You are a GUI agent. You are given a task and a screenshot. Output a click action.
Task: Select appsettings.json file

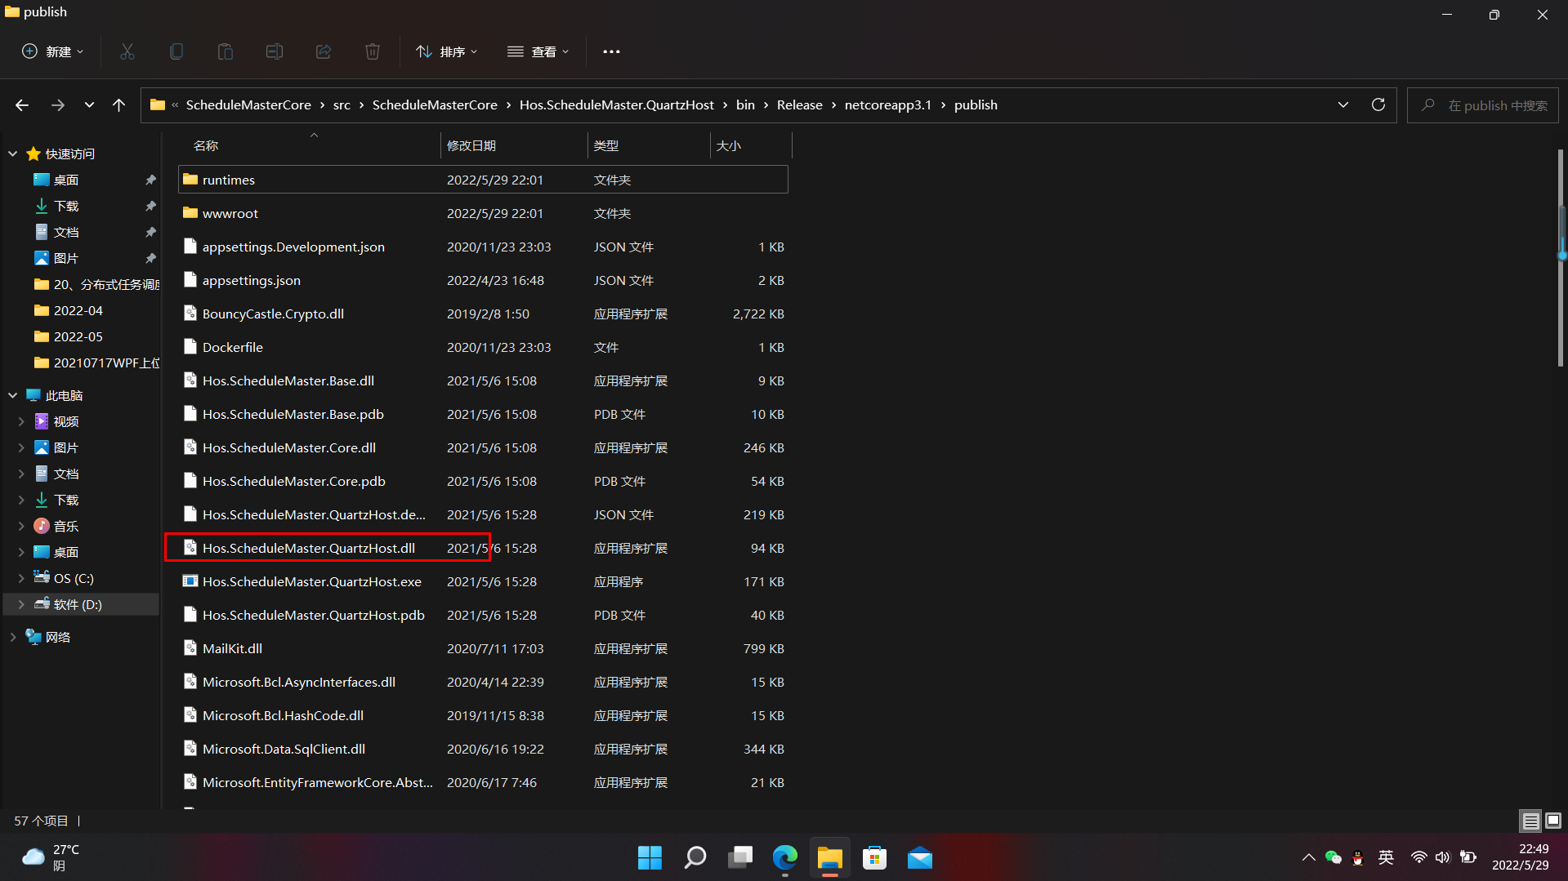(x=483, y=280)
